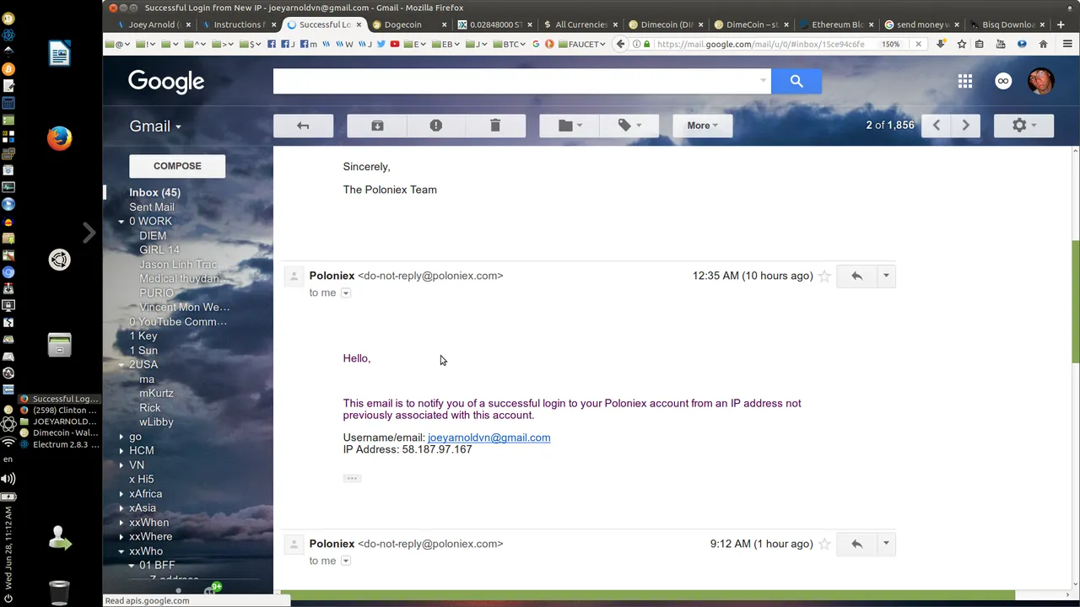Viewport: 1080px width, 607px height.
Task: Reply to the 12:35 AM Poloniex message
Action: pyautogui.click(x=856, y=276)
